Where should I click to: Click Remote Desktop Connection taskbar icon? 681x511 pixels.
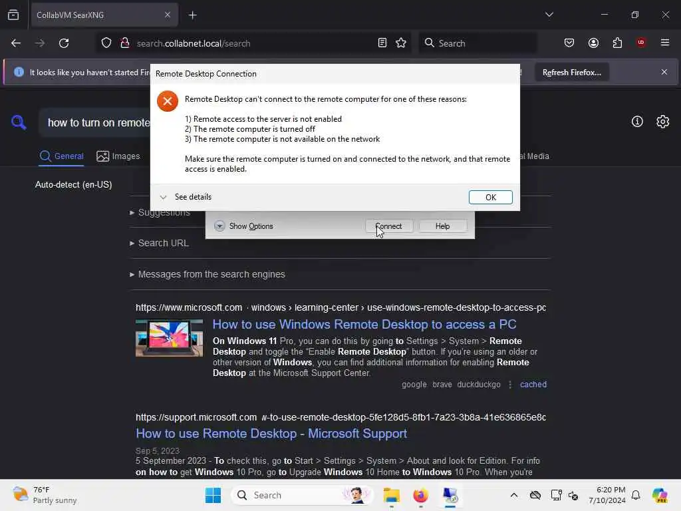[x=450, y=495]
